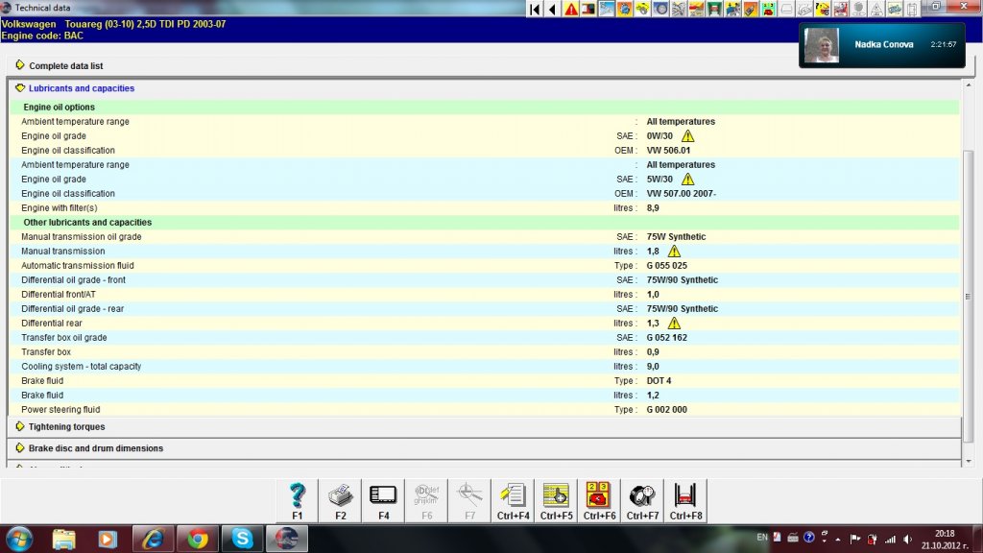Image resolution: width=983 pixels, height=553 pixels.
Task: Click the F2 printer icon
Action: click(341, 496)
